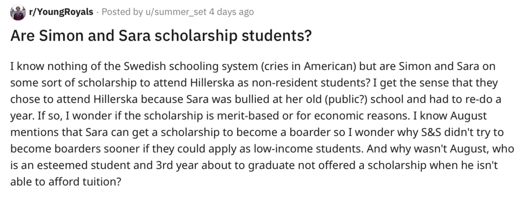Open the r/YoungRoyals subreddit link
The width and height of the screenshot is (527, 202).
tap(61, 12)
